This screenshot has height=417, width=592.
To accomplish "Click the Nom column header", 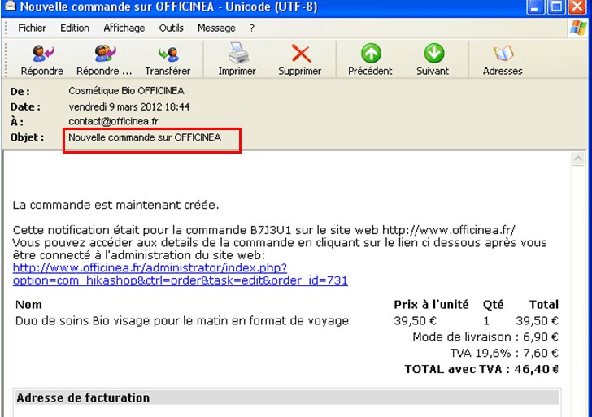I will (x=28, y=305).
